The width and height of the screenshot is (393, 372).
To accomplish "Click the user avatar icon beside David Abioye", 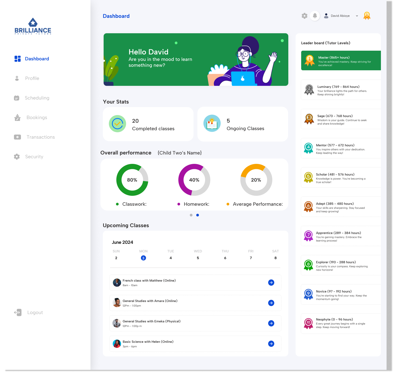I will 326,16.
